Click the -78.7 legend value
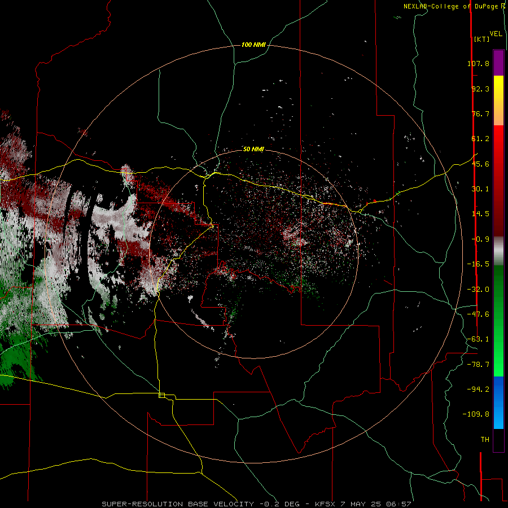The image size is (508, 508). tap(478, 365)
